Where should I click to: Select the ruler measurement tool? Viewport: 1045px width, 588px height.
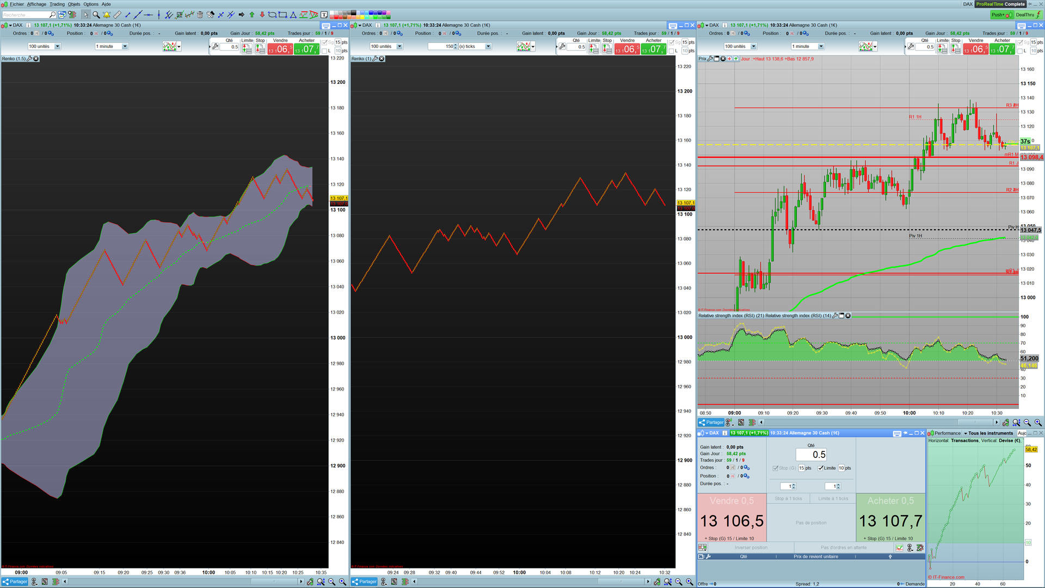point(117,15)
